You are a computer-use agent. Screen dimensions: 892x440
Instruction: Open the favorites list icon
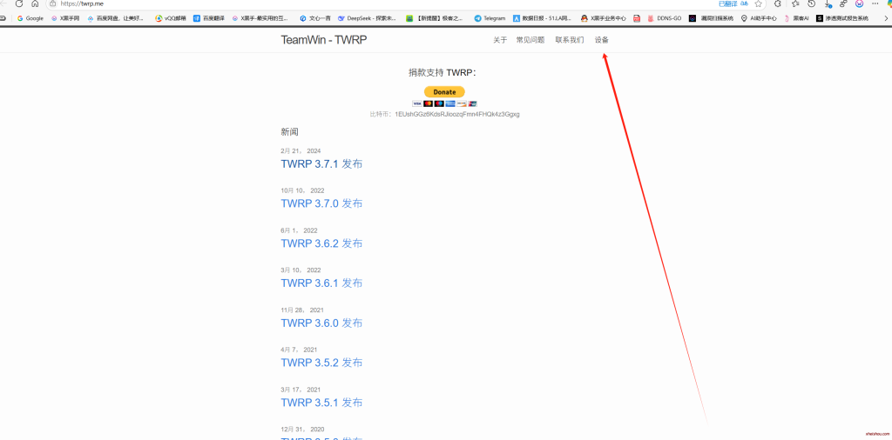[x=796, y=3]
